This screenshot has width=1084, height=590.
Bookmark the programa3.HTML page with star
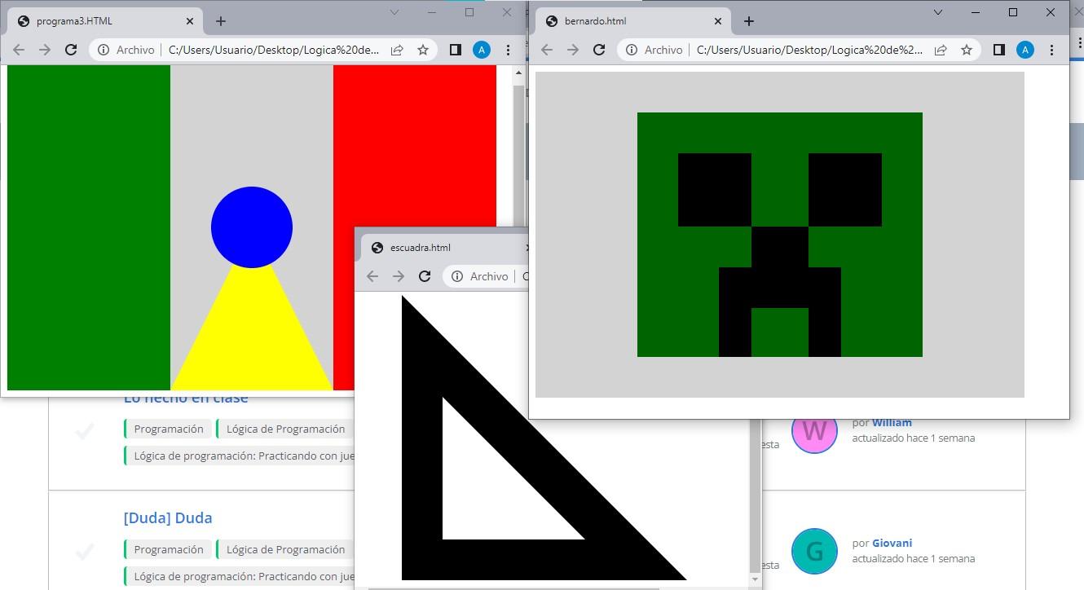(423, 50)
